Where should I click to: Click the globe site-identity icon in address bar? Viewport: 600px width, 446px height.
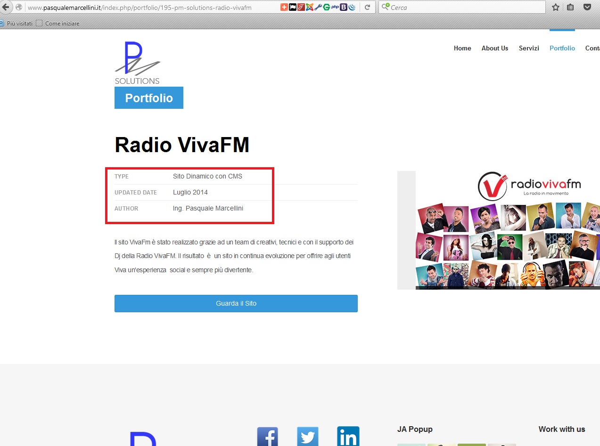[19, 7]
